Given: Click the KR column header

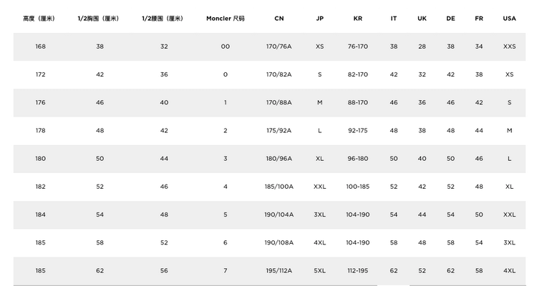Looking at the screenshot, I should pyautogui.click(x=358, y=19).
